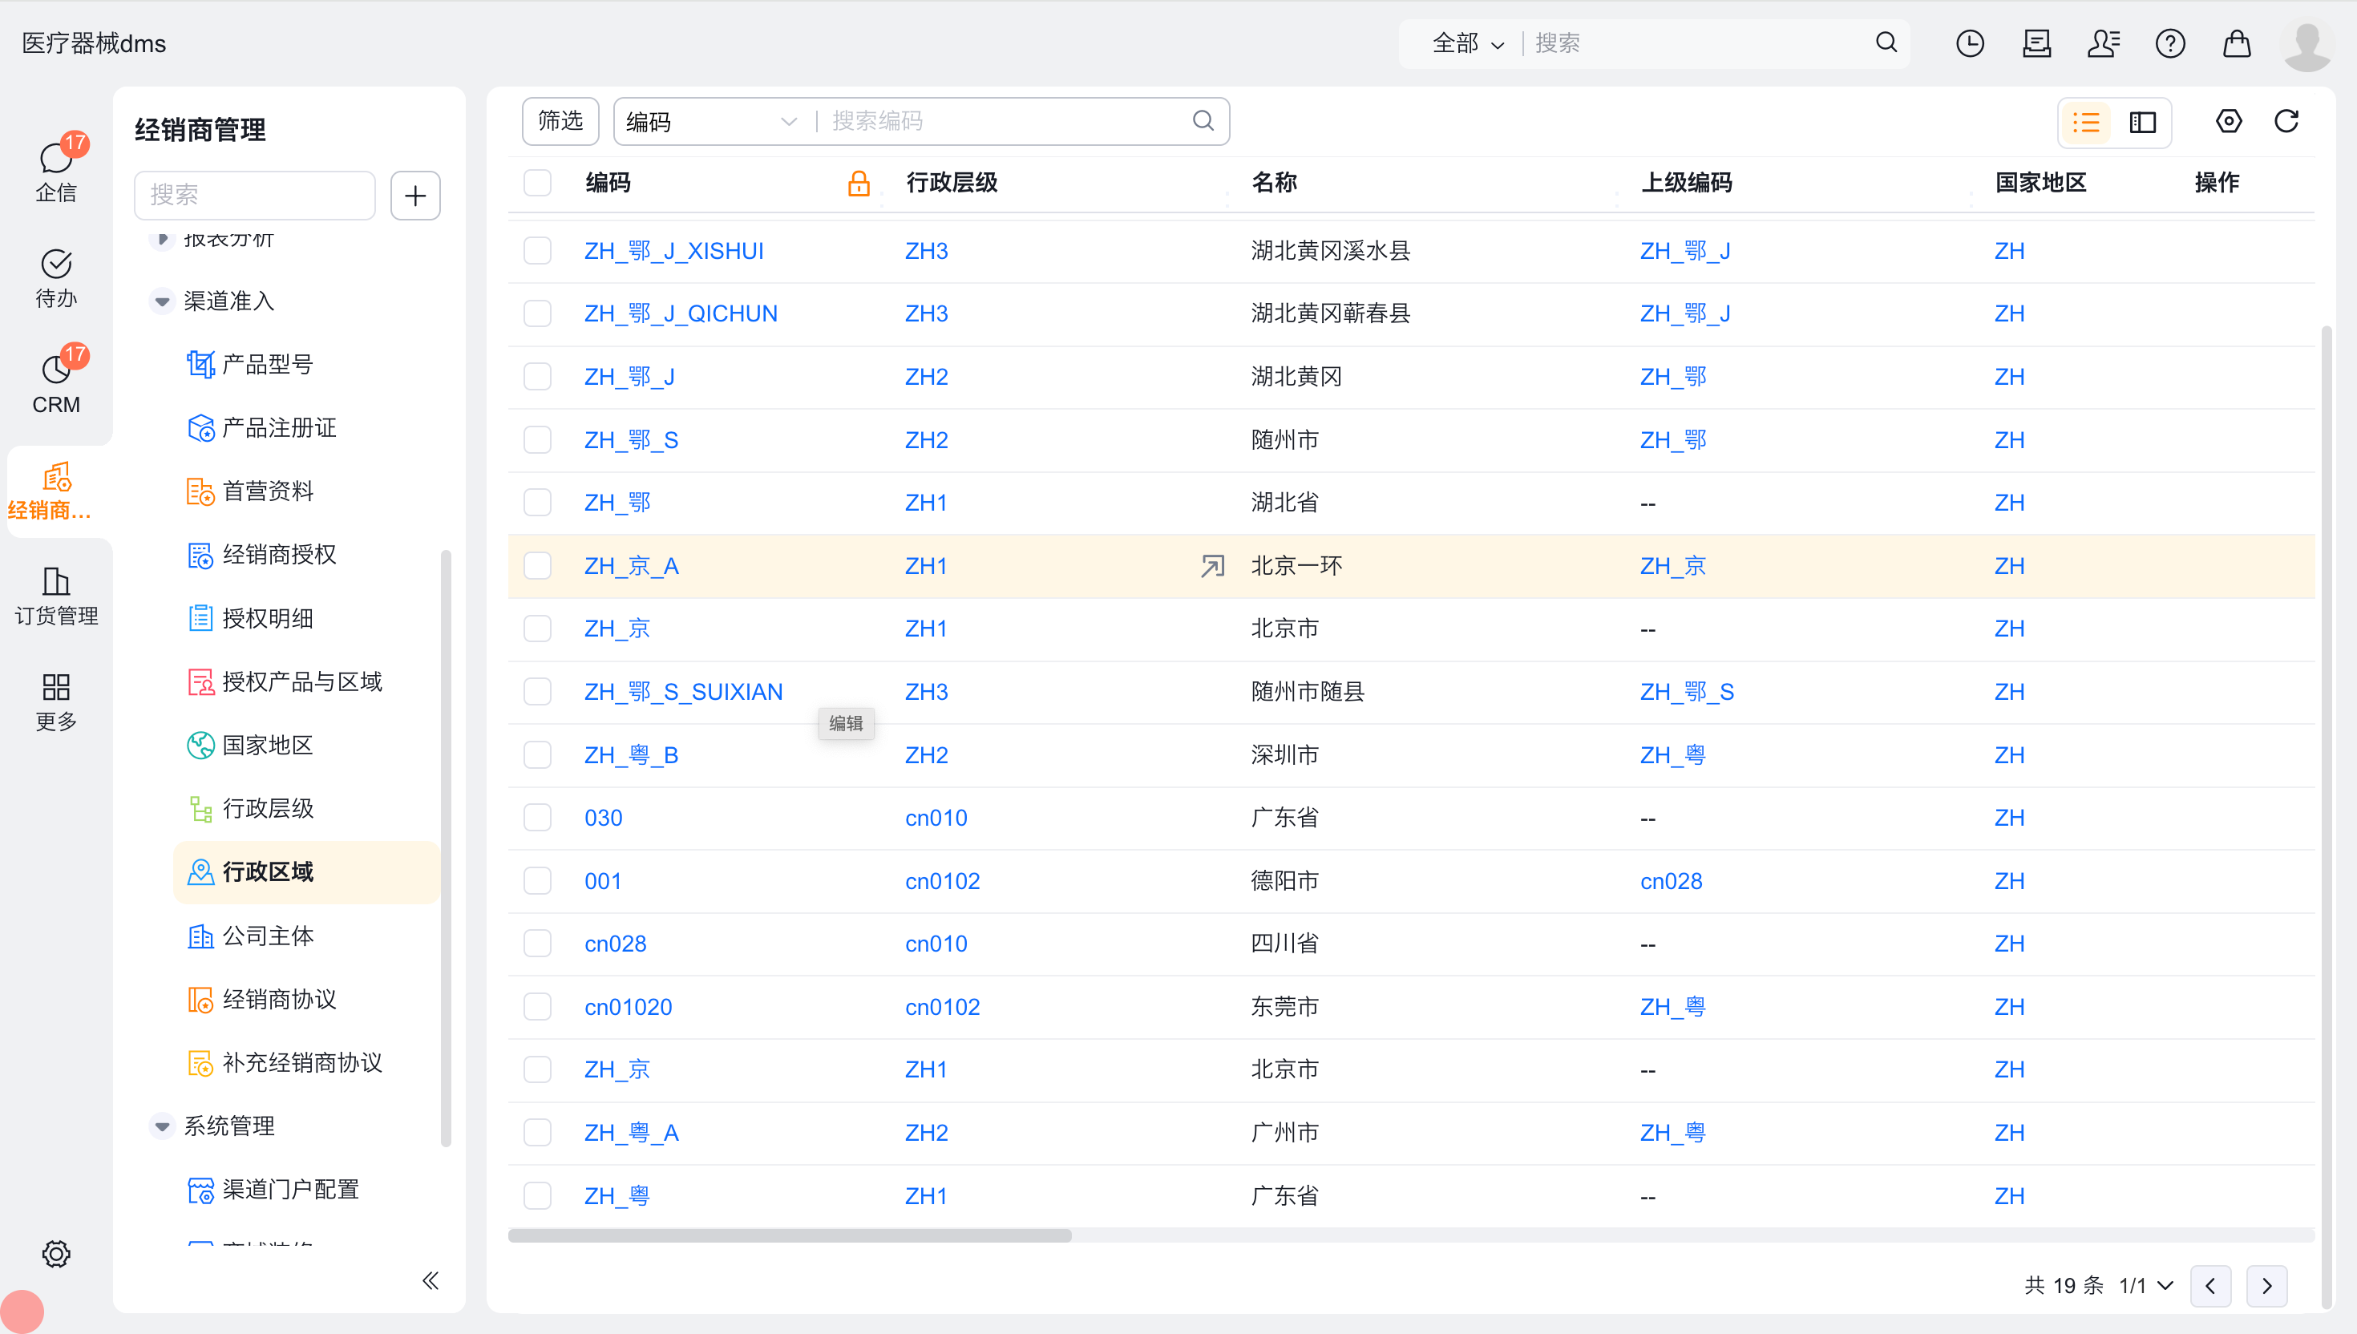Collapse the 系统管理 tree group
Screen dimensions: 2357x1334
click(x=162, y=1126)
